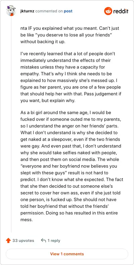Image resolution: width=134 pixels, height=265 pixels.
Task: Click the "commented on" header text
Action: [x=49, y=11]
